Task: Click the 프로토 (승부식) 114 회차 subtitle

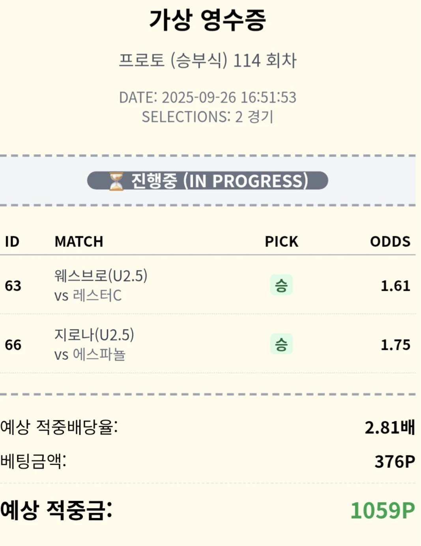Action: 208,60
